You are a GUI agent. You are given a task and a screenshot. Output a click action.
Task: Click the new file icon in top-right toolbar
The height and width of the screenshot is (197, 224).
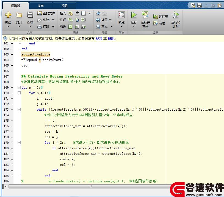193,5
